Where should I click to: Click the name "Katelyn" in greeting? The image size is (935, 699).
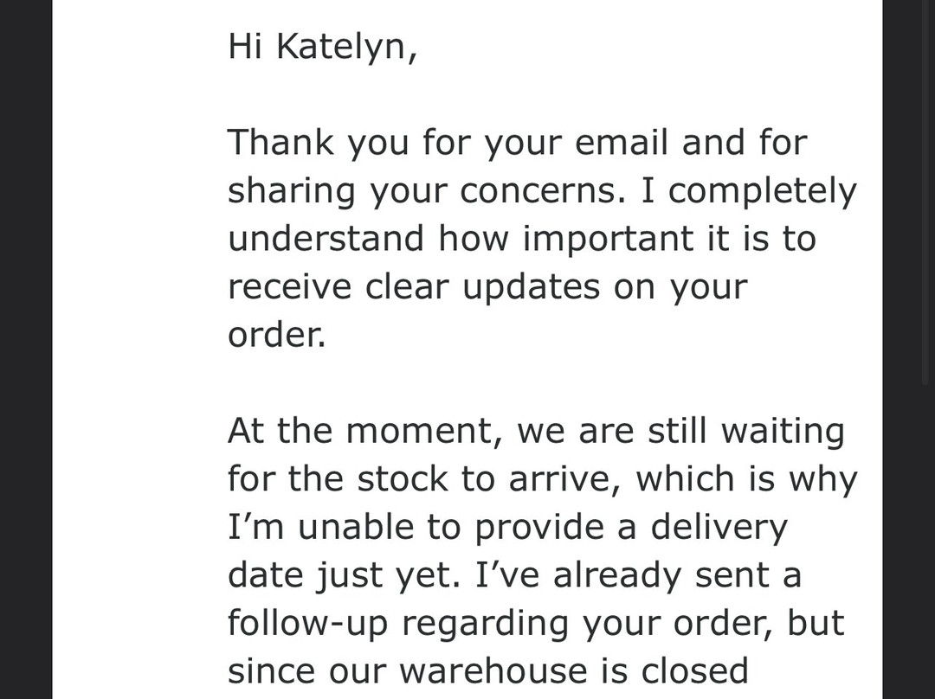[346, 47]
